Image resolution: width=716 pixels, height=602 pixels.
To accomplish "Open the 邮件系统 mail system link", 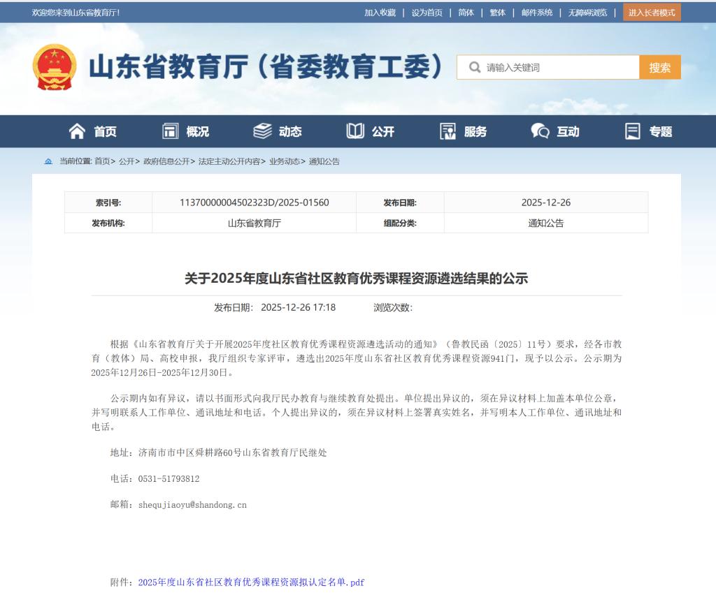I will tap(537, 13).
